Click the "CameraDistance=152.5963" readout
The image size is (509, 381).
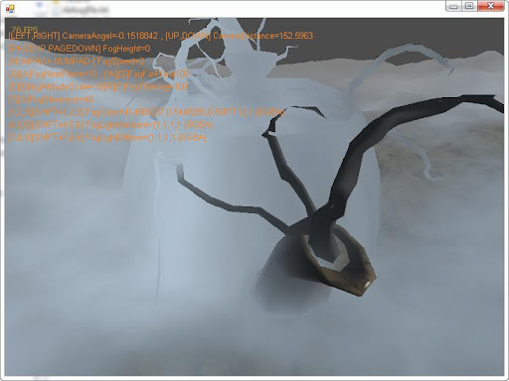click(262, 36)
